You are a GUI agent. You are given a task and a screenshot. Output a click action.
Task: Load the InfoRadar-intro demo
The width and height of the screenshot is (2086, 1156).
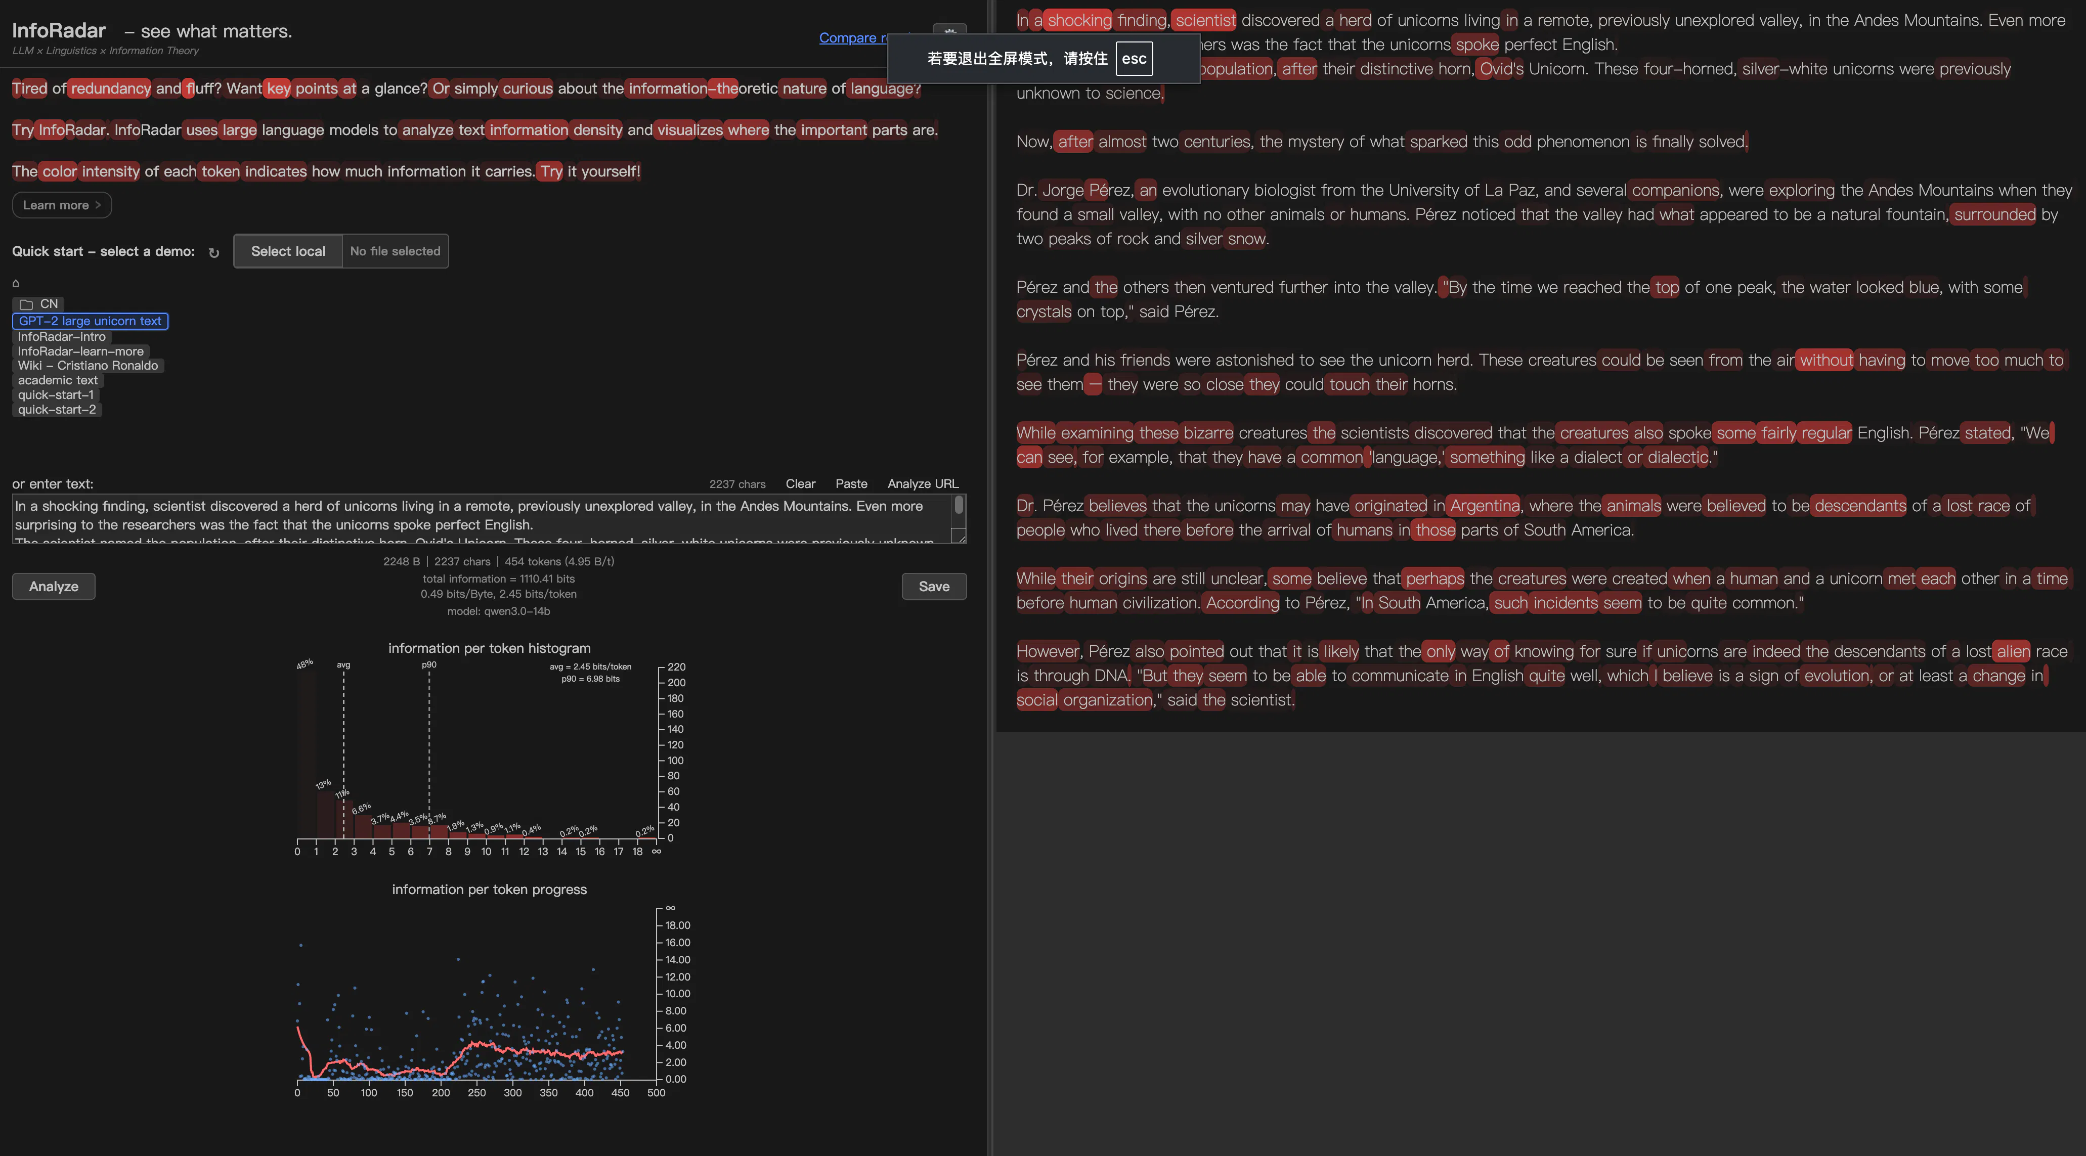click(x=62, y=337)
